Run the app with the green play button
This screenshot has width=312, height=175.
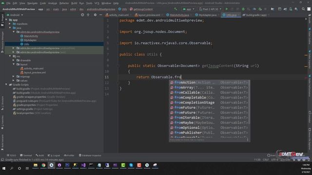click(226, 9)
